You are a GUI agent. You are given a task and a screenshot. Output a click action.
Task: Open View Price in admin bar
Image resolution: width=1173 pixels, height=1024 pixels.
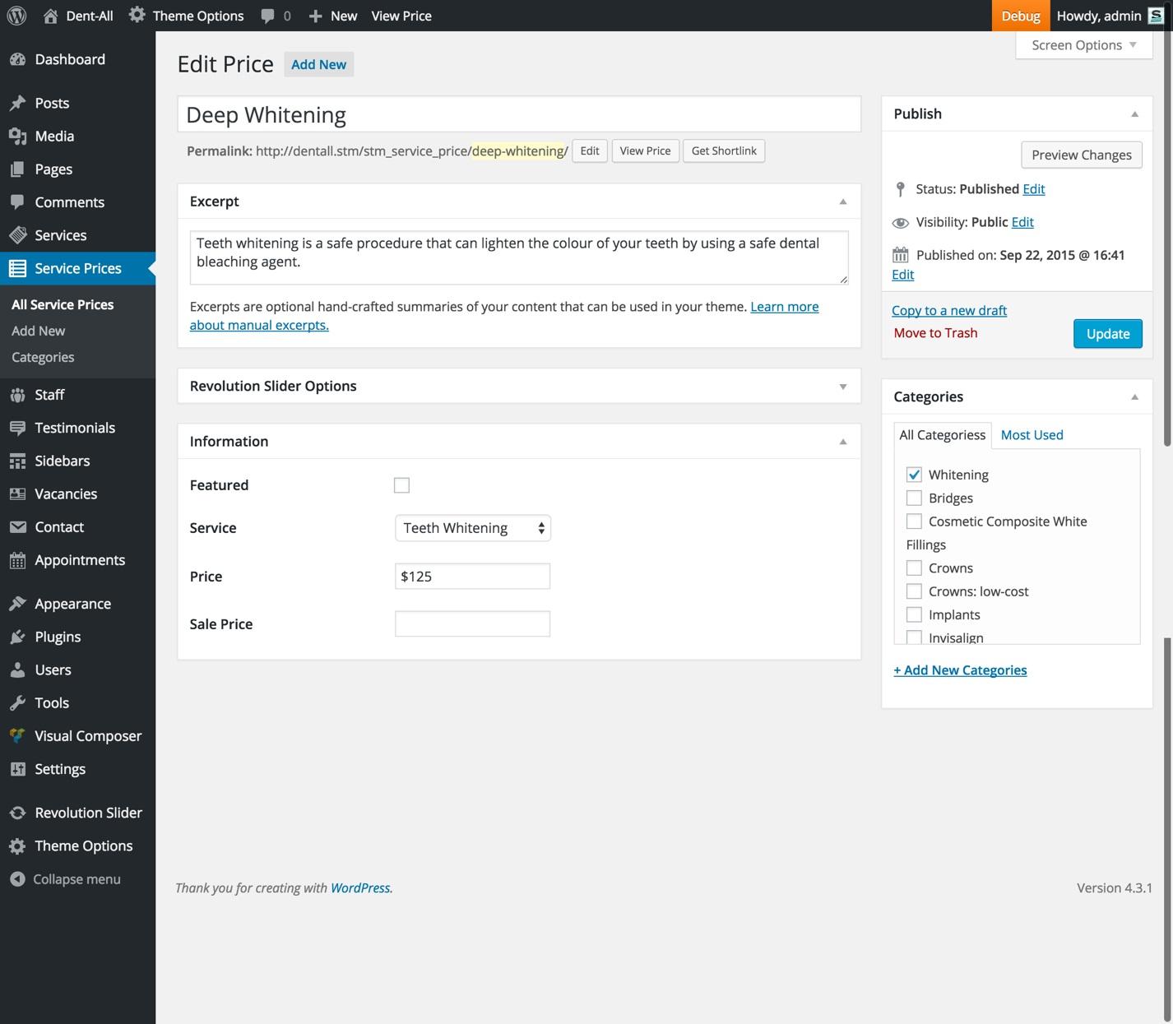pos(401,16)
